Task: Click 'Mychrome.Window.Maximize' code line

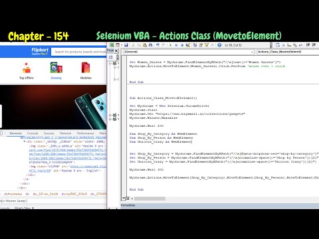Action: (154, 118)
